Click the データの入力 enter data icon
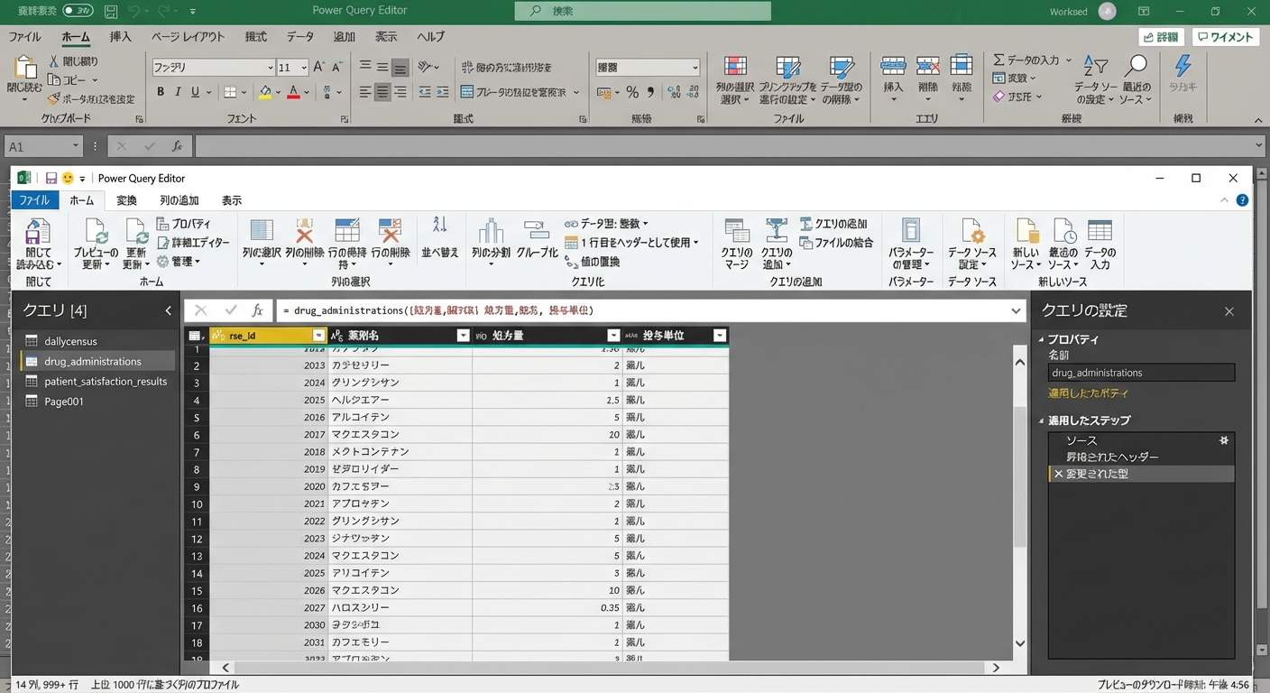The width and height of the screenshot is (1270, 693). [x=1100, y=230]
